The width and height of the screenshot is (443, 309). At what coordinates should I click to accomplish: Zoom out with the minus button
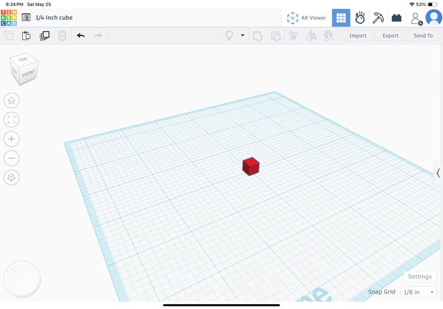point(12,158)
